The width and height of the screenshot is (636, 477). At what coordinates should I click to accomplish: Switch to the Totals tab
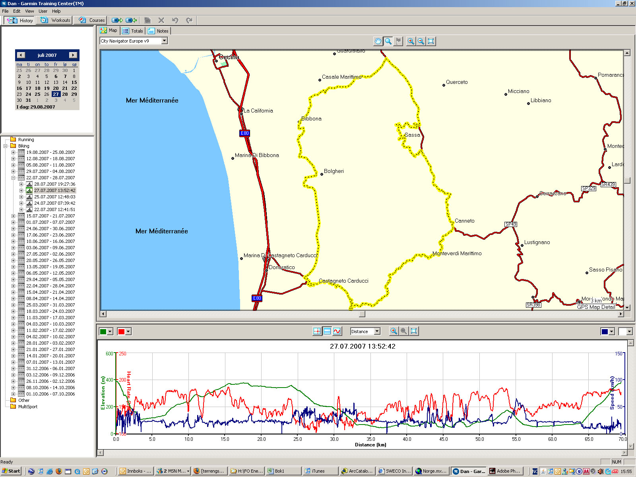point(133,31)
